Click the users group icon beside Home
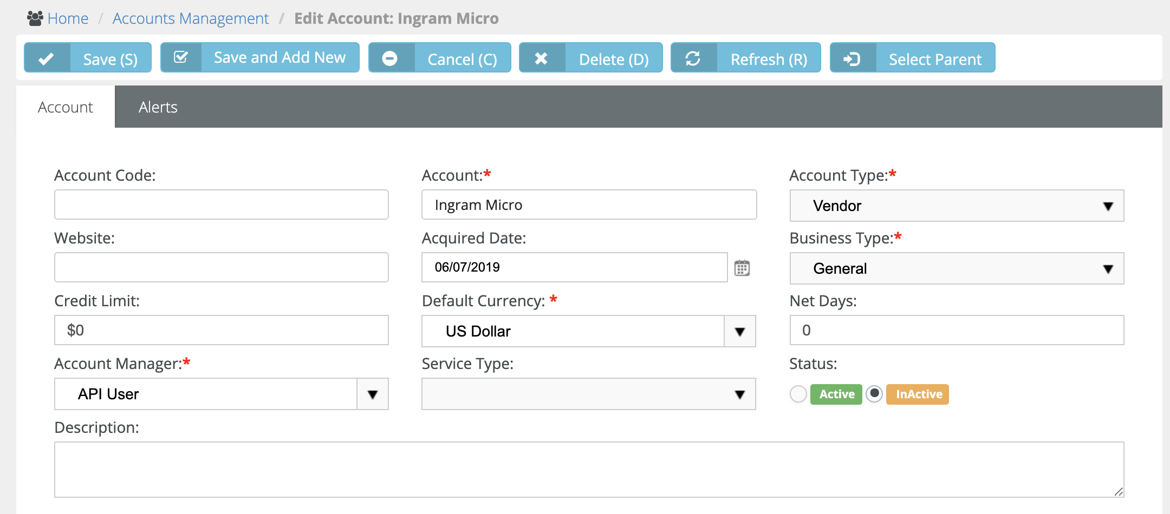 35,18
